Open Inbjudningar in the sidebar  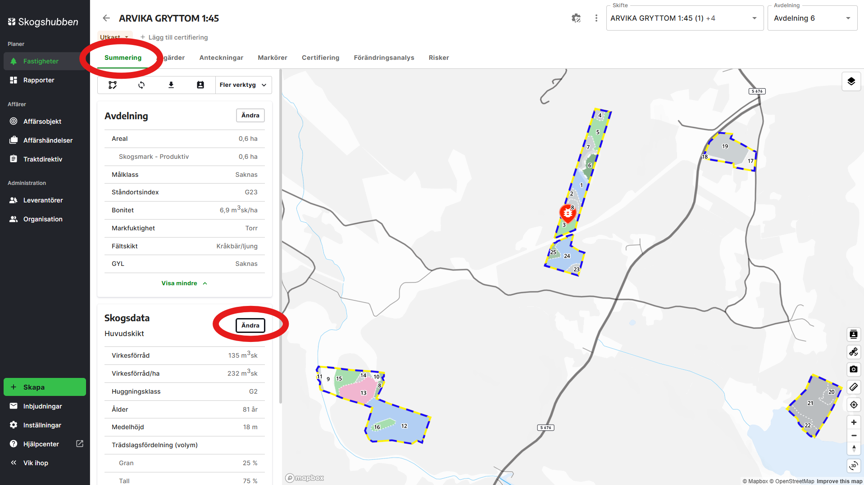pos(45,406)
